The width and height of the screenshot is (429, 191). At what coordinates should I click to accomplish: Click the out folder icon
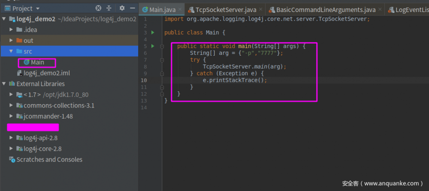coord(19,40)
